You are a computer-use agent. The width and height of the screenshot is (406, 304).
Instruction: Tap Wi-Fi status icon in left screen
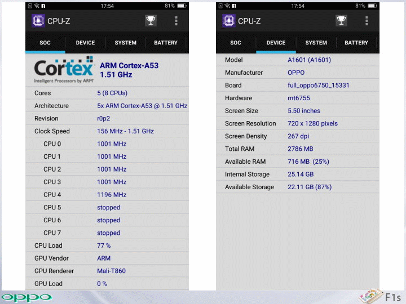click(37, 6)
